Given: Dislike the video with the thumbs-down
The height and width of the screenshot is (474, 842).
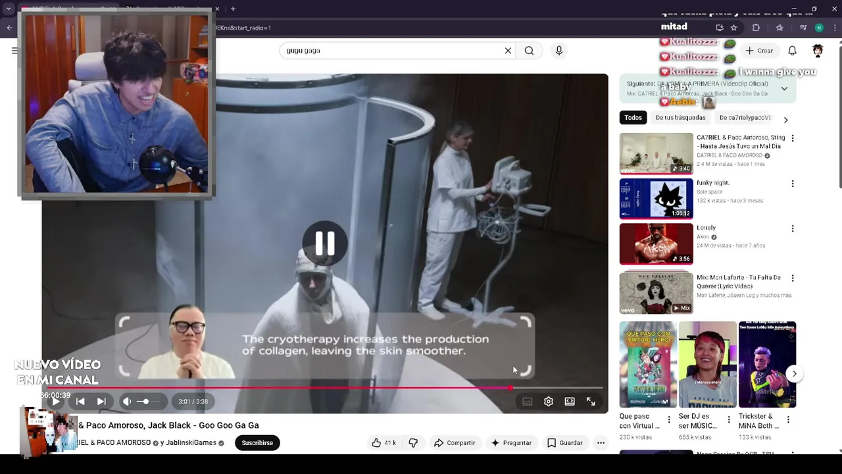Looking at the screenshot, I should (x=413, y=443).
